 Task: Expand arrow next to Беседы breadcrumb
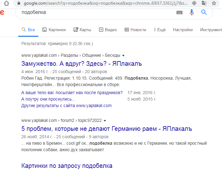pyautogui.click(x=123, y=56)
